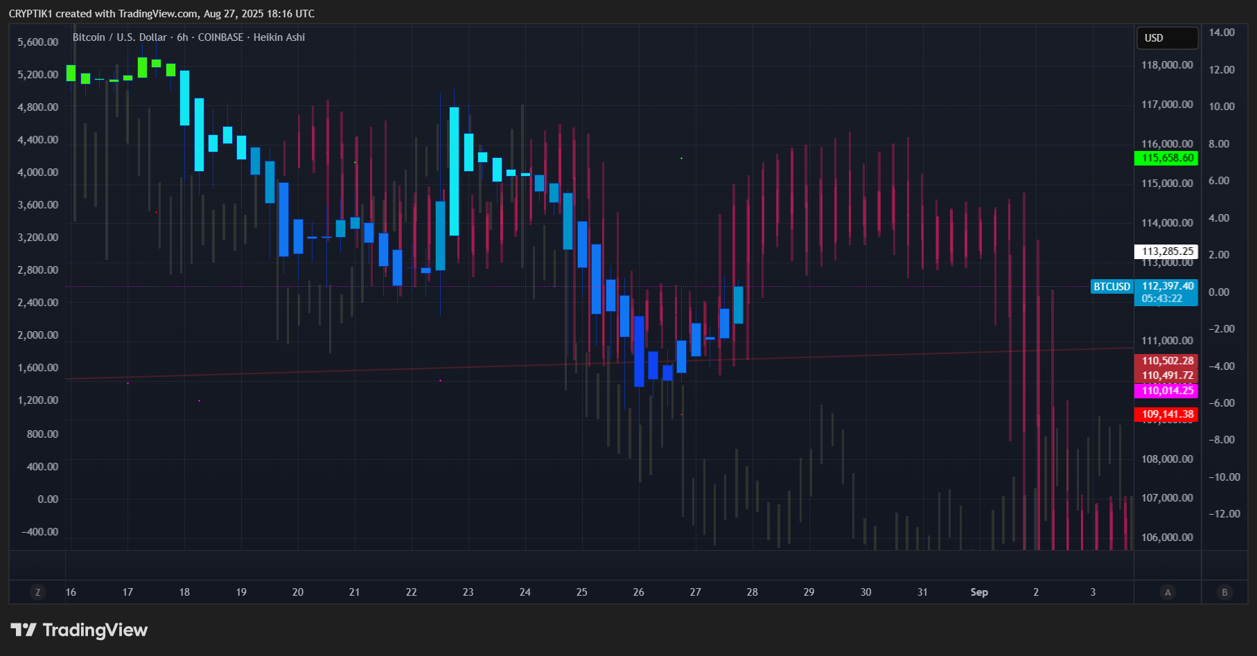Image resolution: width=1257 pixels, height=656 pixels.
Task: Click the chart title 'Bitcoin / U.S. Dollar'
Action: [120, 37]
